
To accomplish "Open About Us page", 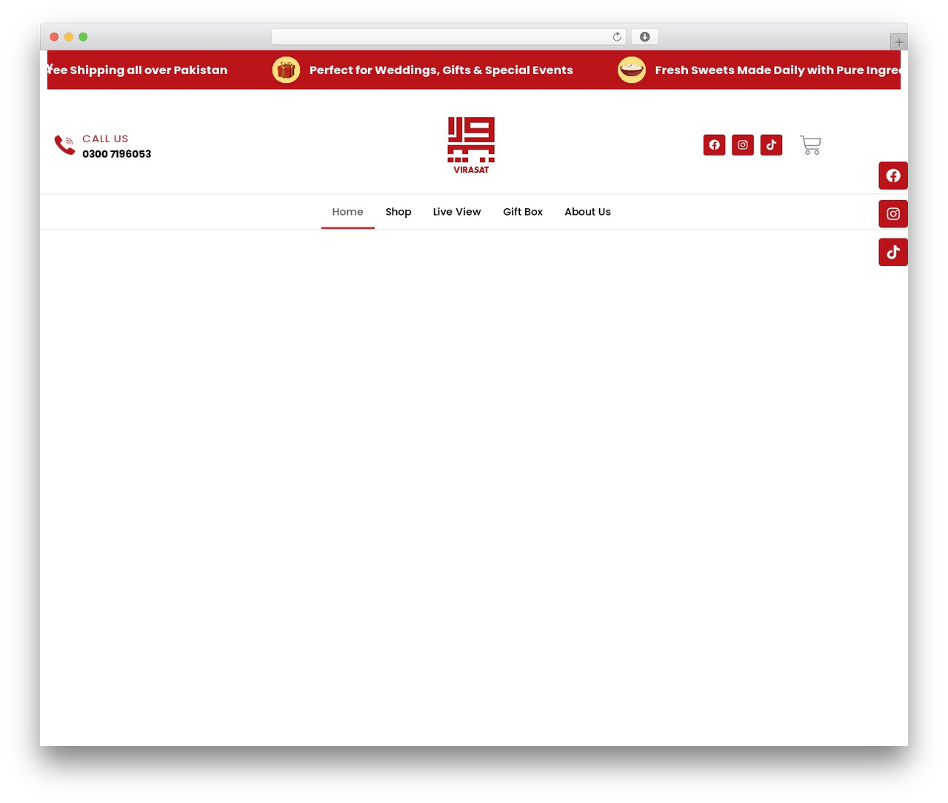I will [587, 212].
